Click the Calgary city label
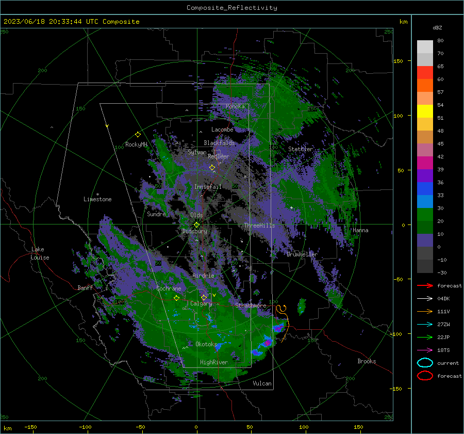464x434 pixels. (x=201, y=303)
